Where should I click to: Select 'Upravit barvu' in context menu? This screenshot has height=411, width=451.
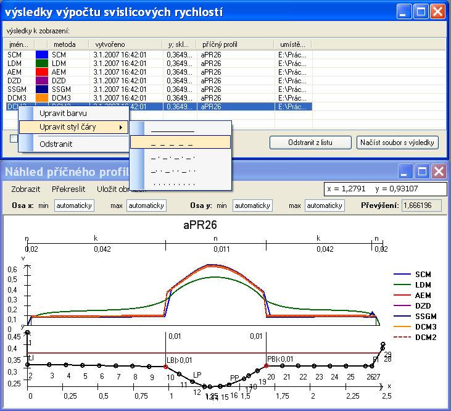click(x=73, y=114)
